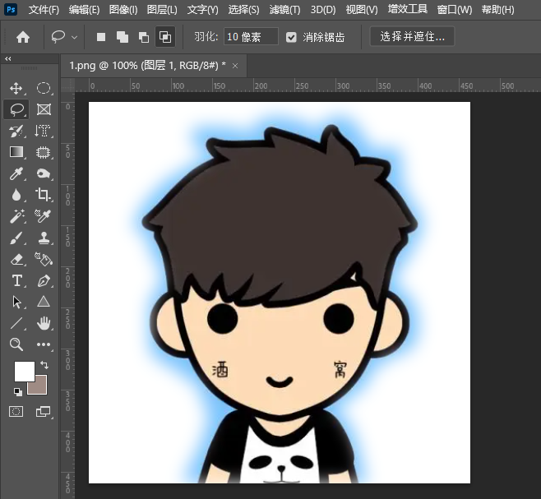Expand the tool preset dropdown arrow

[x=74, y=37]
